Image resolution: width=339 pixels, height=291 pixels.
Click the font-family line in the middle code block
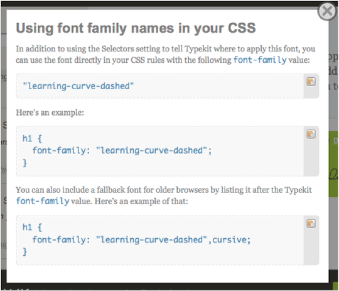122,150
